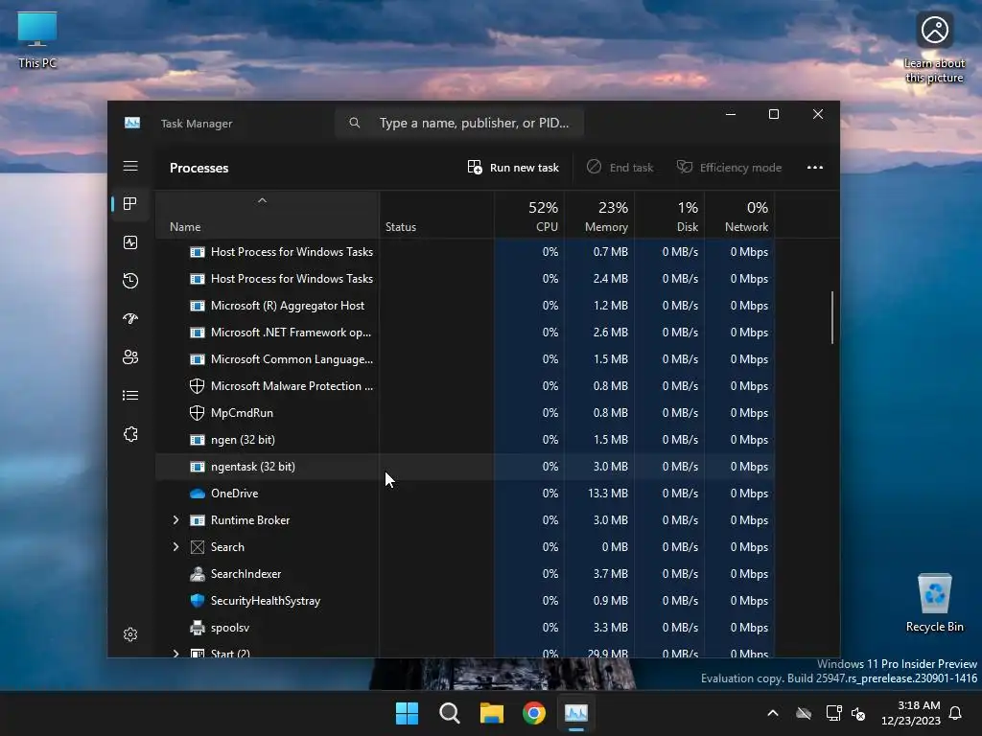Select the Microsoft Common Language... process
Screen dimensions: 982x736
pyautogui.click(x=292, y=359)
